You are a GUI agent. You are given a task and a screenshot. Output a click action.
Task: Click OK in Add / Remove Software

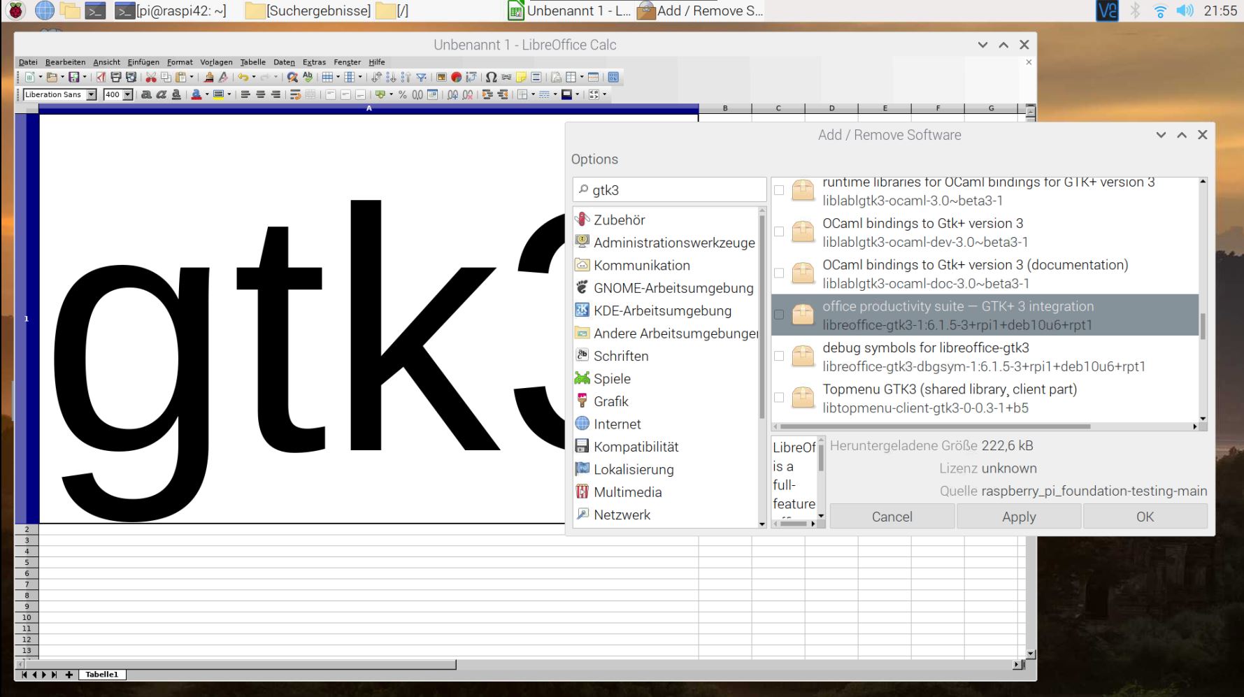pos(1145,517)
